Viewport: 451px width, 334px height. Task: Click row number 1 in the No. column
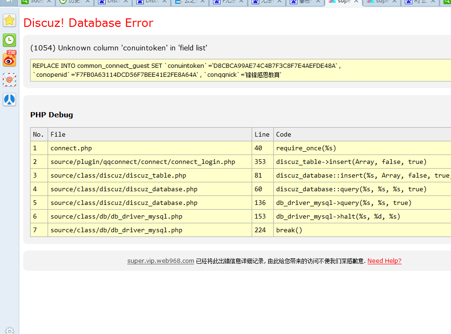pos(39,148)
